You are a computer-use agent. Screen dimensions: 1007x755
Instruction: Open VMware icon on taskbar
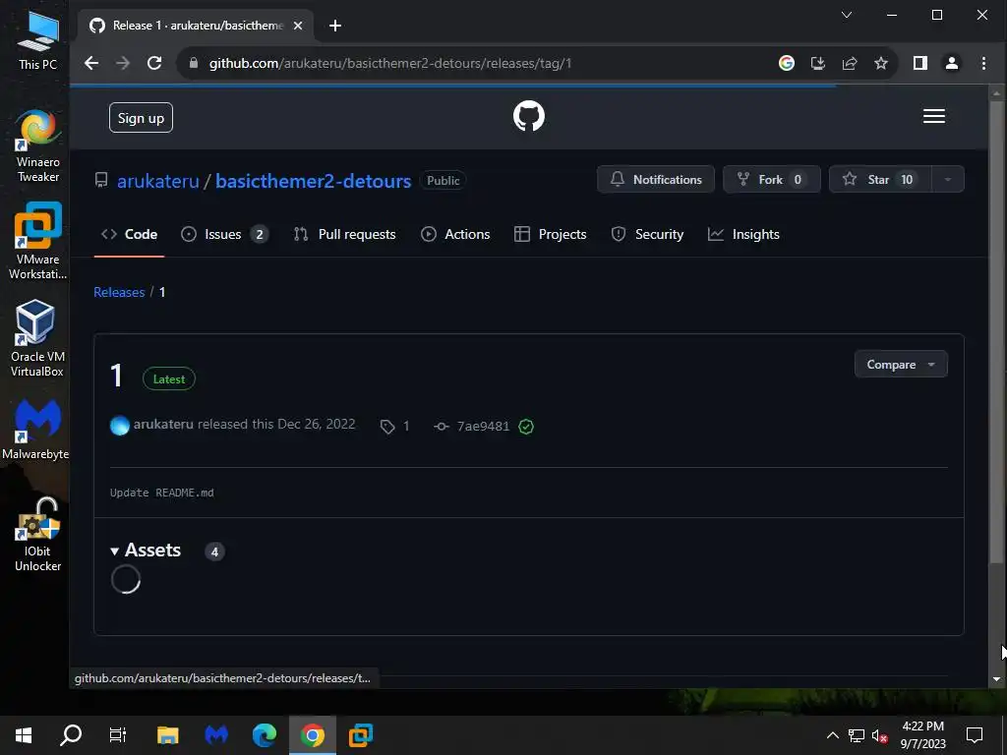click(360, 735)
